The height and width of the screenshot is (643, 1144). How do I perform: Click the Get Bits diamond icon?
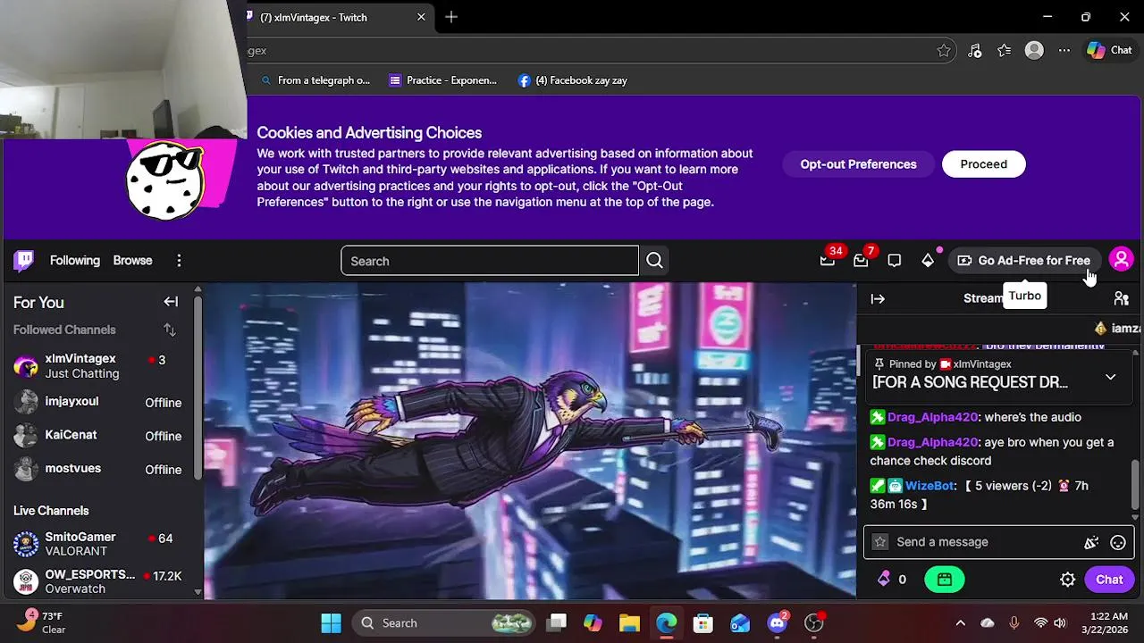point(928,261)
